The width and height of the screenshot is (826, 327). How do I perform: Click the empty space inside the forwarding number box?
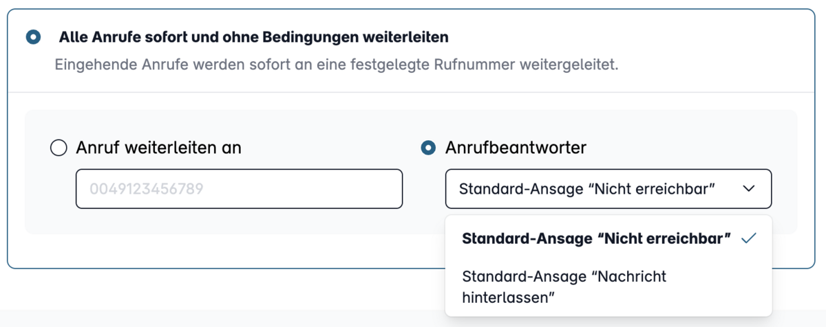[x=303, y=189]
